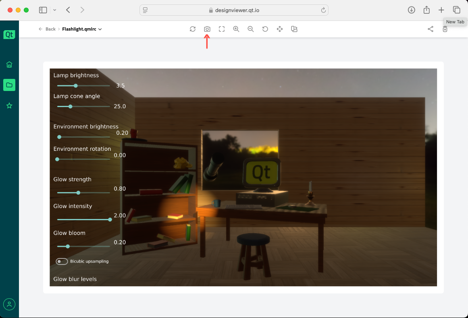Expand the Flashlight.qmlrc file dropdown

tap(100, 29)
